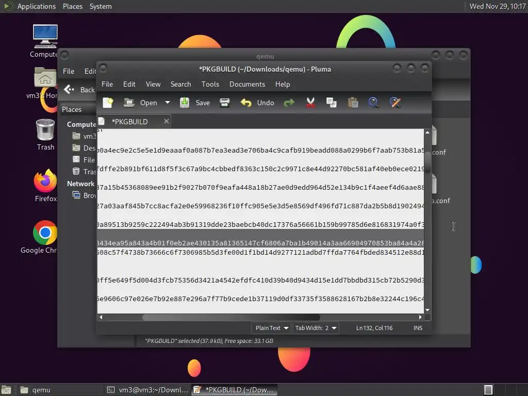Open the System menu in top panel

[101, 6]
